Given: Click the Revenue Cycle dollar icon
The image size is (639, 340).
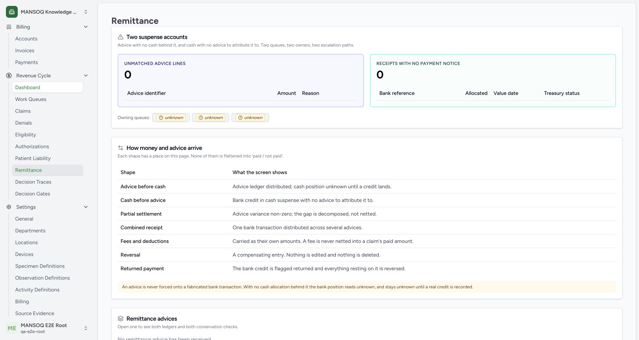Looking at the screenshot, I should click(x=9, y=76).
